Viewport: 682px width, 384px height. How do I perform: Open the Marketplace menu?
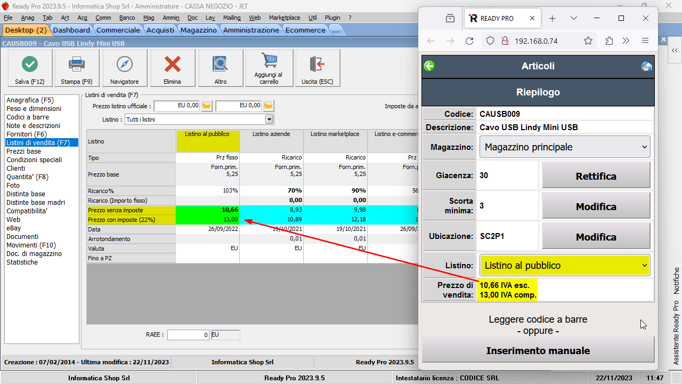point(285,18)
